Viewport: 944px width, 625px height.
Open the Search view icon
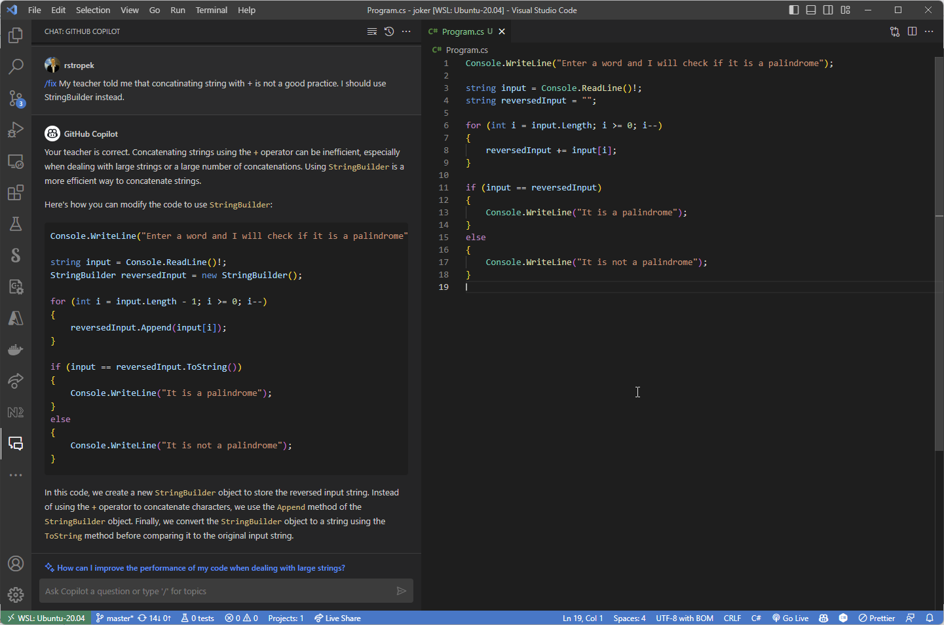tap(16, 67)
